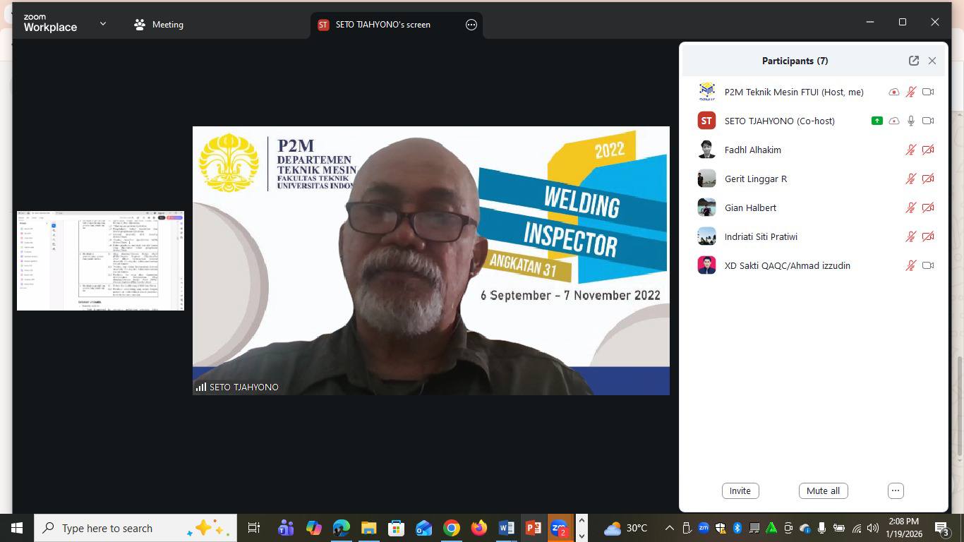The width and height of the screenshot is (964, 542).
Task: Click the muted mic icon for P2M Teknik Mesin FTUI
Action: click(911, 92)
